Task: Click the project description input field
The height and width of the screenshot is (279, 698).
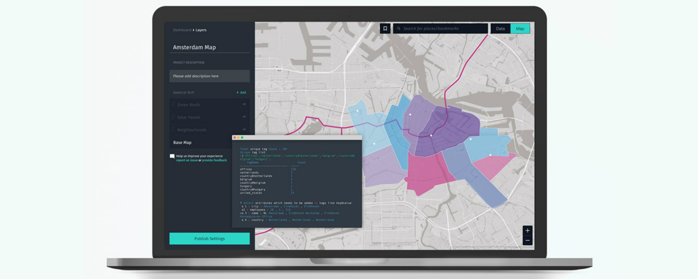Action: tap(209, 76)
